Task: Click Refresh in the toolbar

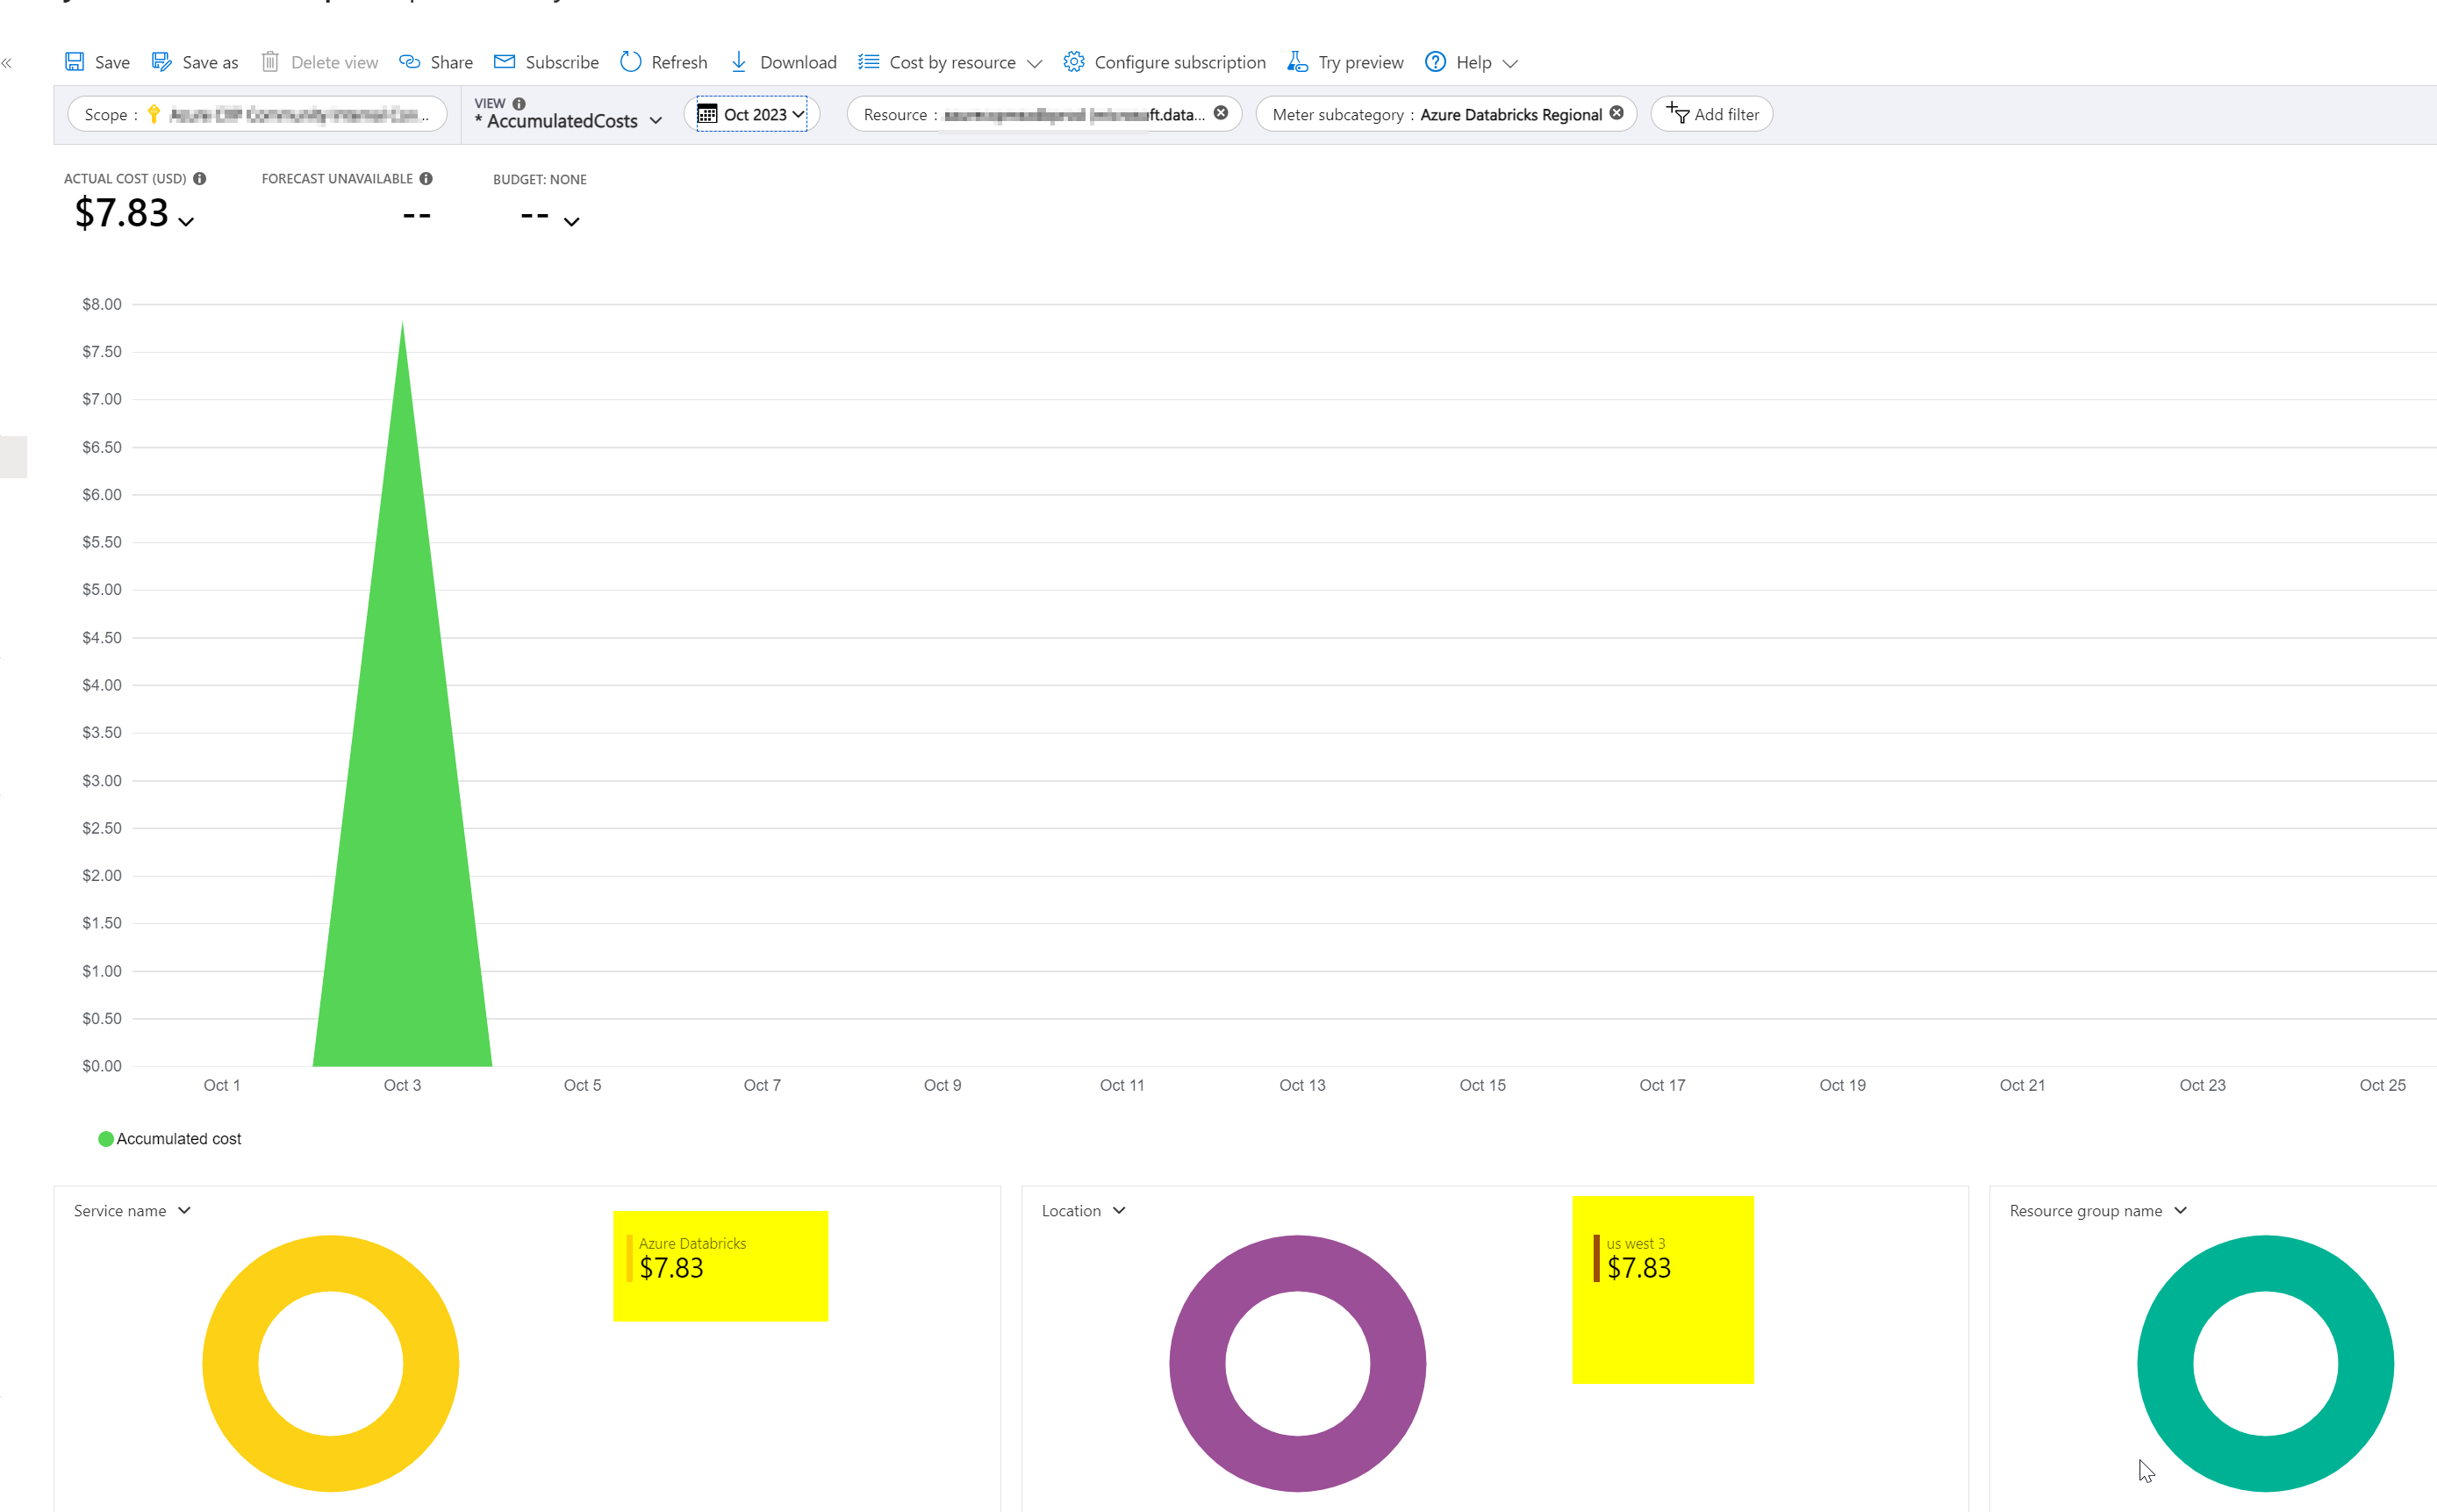Action: click(679, 62)
